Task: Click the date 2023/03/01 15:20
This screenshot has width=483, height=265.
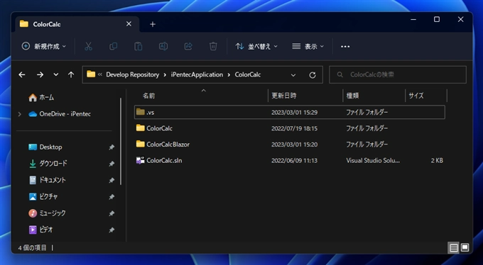Action: 294,144
